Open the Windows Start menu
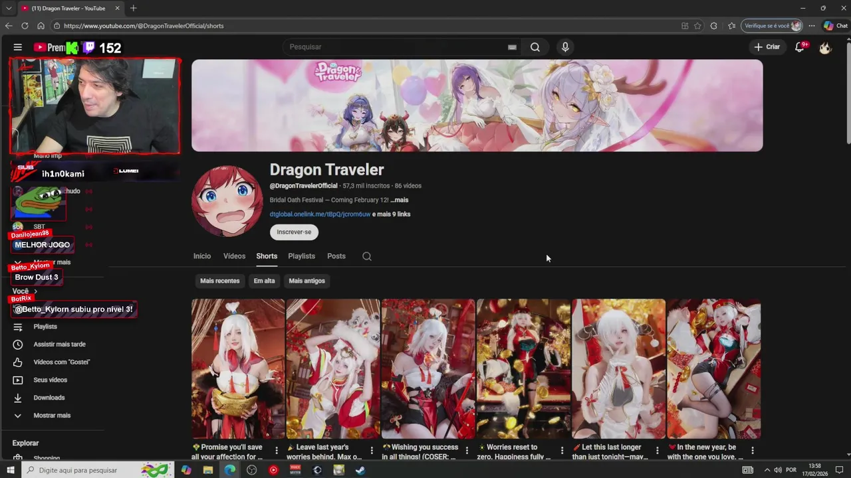This screenshot has width=851, height=478. coord(11,470)
